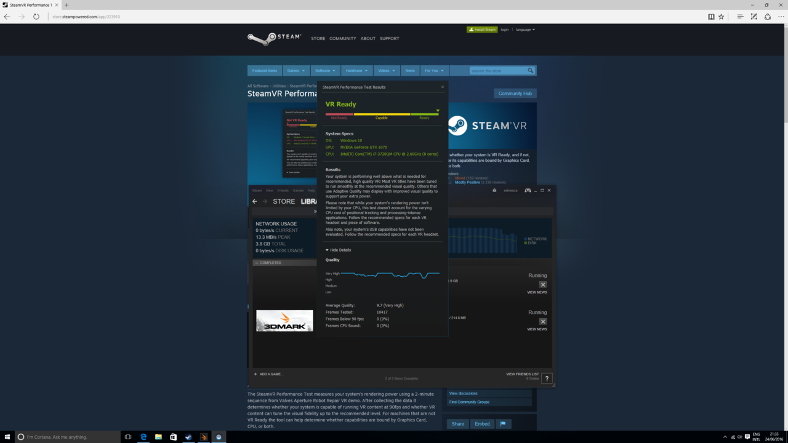Click the Steam logo on the store page
The width and height of the screenshot is (788, 443).
275,38
